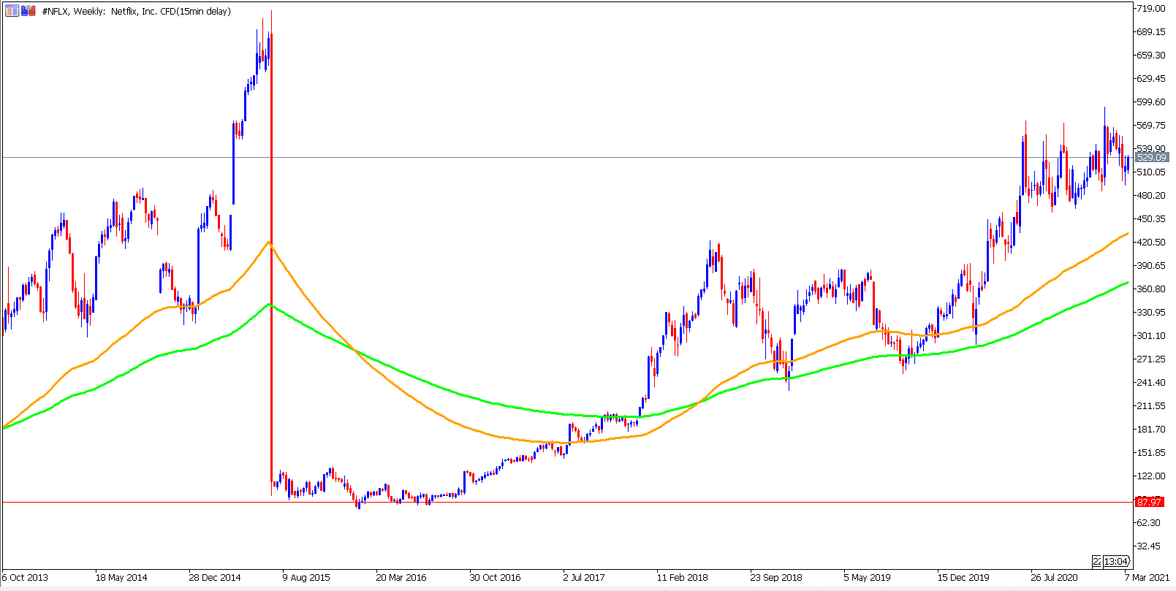Click the 11 Feb 2018 date label
1176x591 pixels.
[682, 577]
